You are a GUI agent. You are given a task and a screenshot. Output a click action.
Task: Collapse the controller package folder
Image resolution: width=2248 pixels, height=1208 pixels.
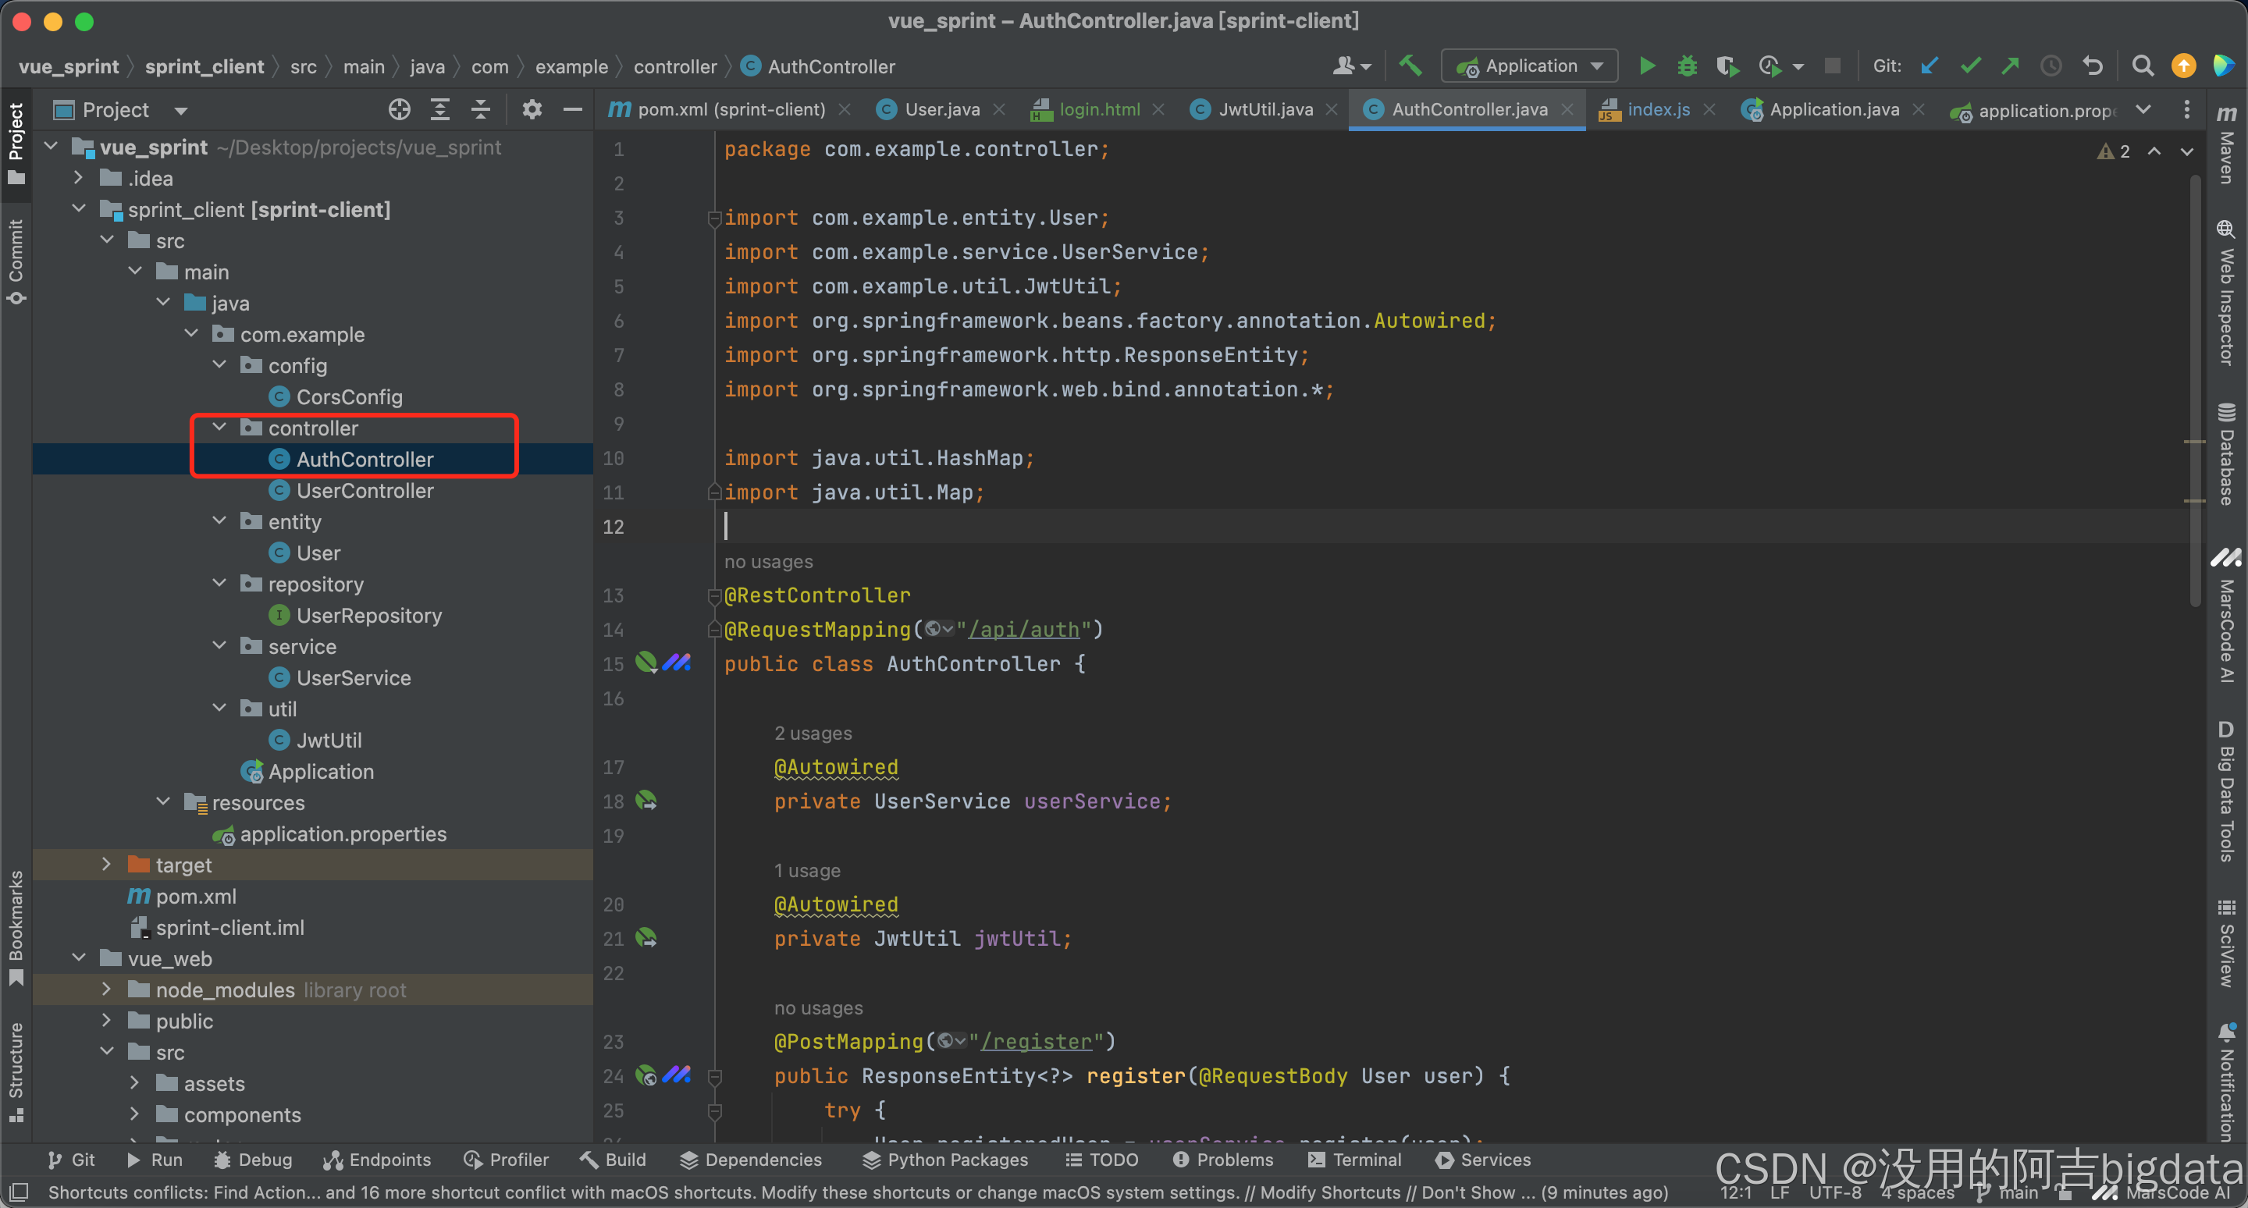(x=220, y=428)
